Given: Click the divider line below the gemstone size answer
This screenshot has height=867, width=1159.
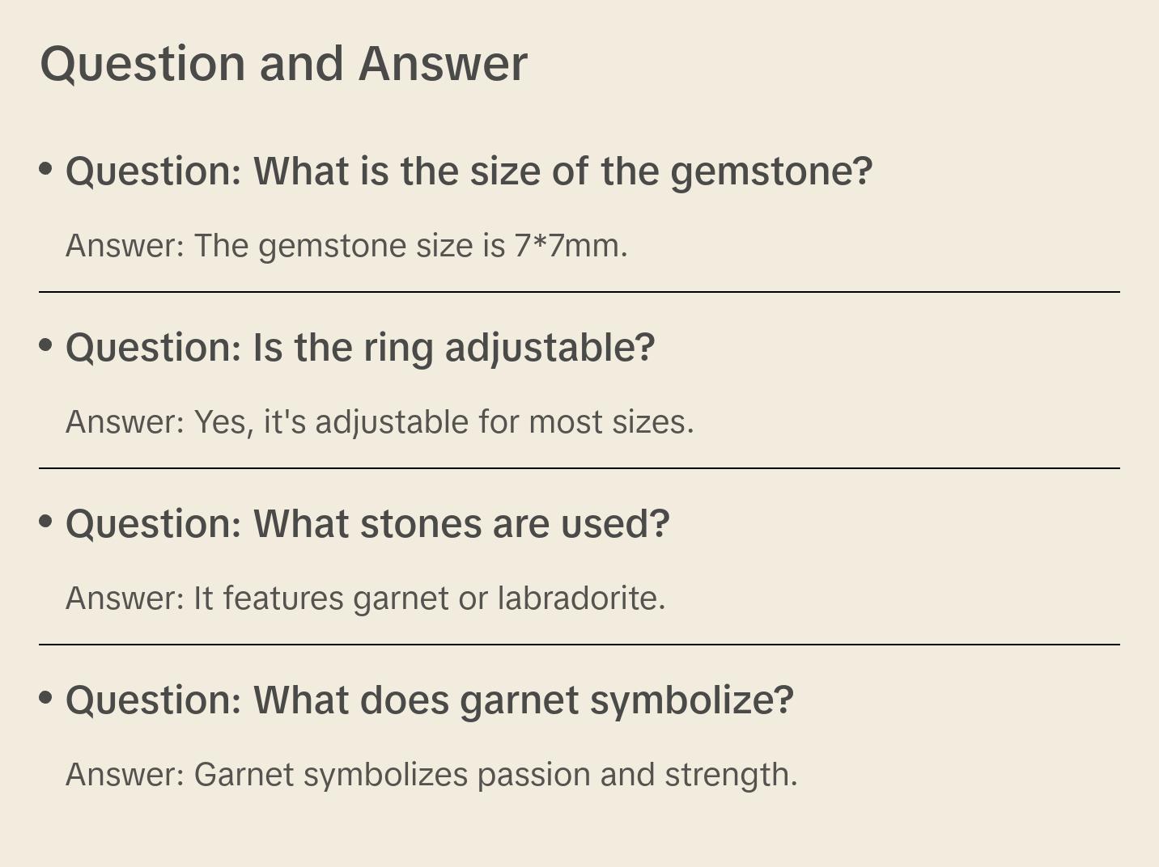Looking at the screenshot, I should click(579, 292).
